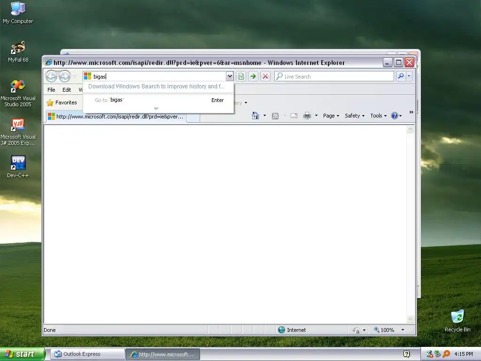Click the red X Stop button

point(265,77)
